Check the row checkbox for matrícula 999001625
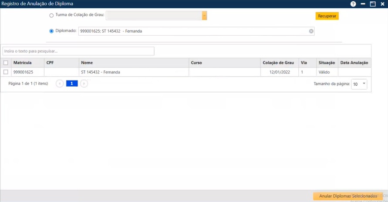388x202 pixels. click(6, 72)
